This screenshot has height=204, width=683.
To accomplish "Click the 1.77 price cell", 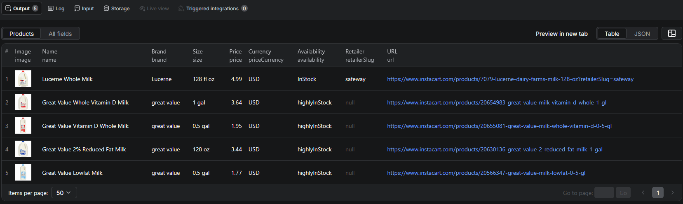I will (x=237, y=173).
